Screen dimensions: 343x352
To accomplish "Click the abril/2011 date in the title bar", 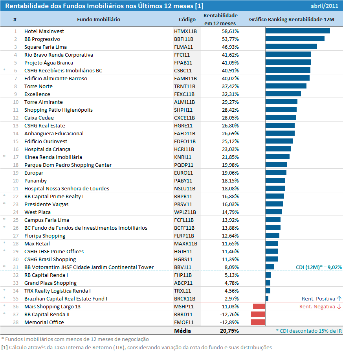I will coord(325,6).
